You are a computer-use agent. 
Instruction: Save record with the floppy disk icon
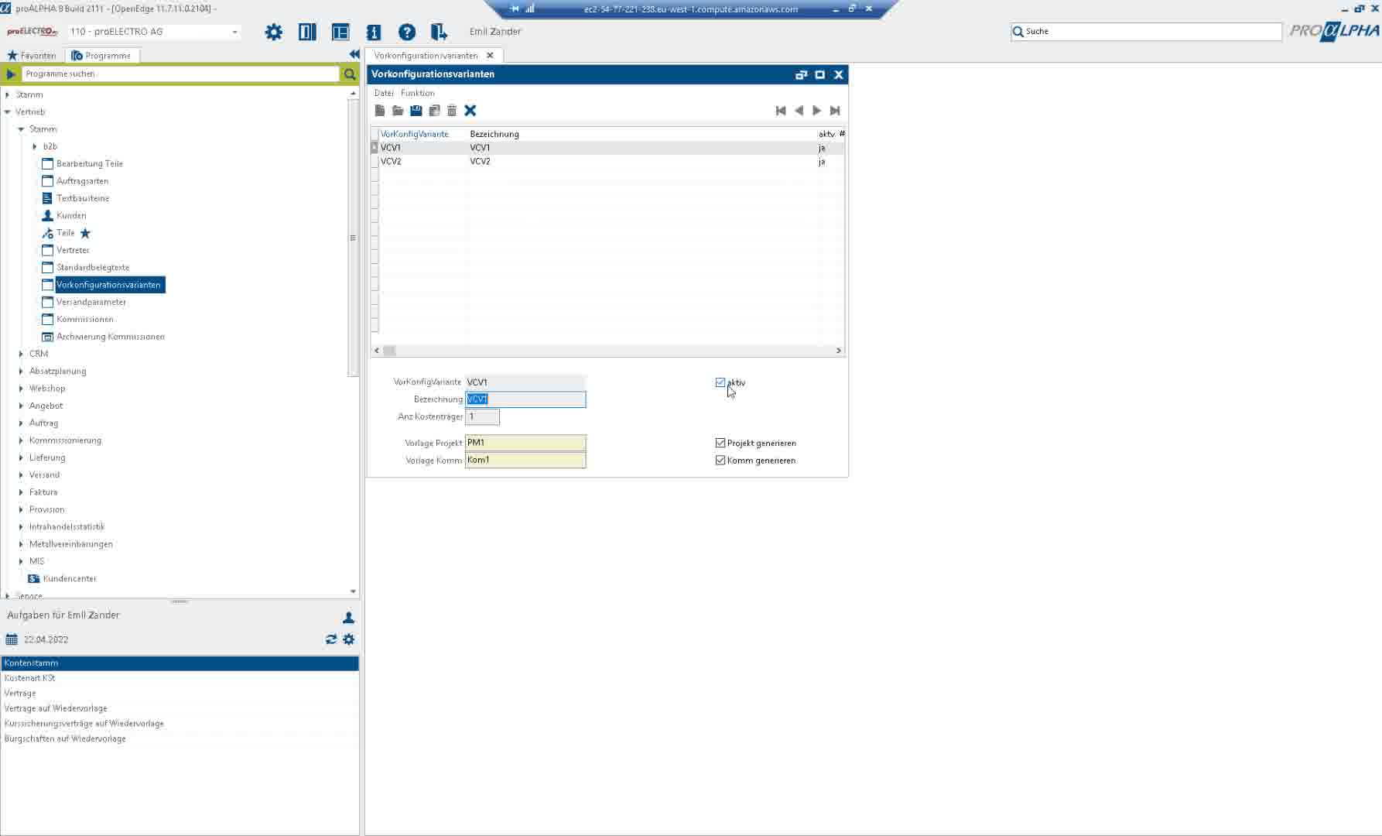(416, 111)
